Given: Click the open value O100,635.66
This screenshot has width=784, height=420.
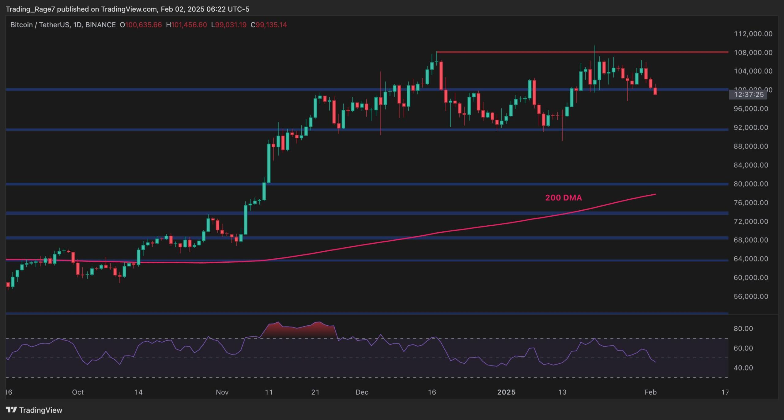Looking at the screenshot, I should click(x=141, y=25).
